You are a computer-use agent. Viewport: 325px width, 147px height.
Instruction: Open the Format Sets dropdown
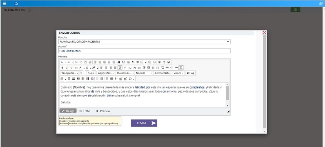pyautogui.click(x=163, y=73)
